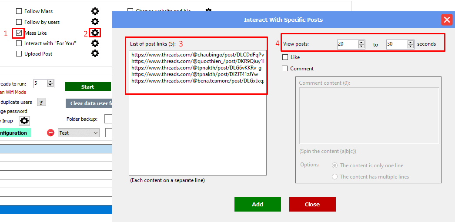Click the red remove configuration icon
Image resolution: width=455 pixels, height=222 pixels.
pos(50,133)
